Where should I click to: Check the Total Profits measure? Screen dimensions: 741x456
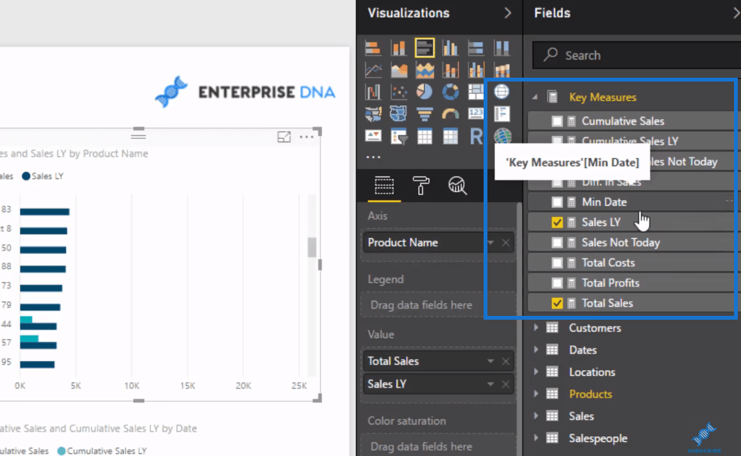(557, 283)
